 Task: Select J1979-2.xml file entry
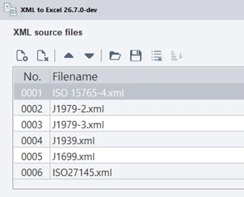(78, 109)
